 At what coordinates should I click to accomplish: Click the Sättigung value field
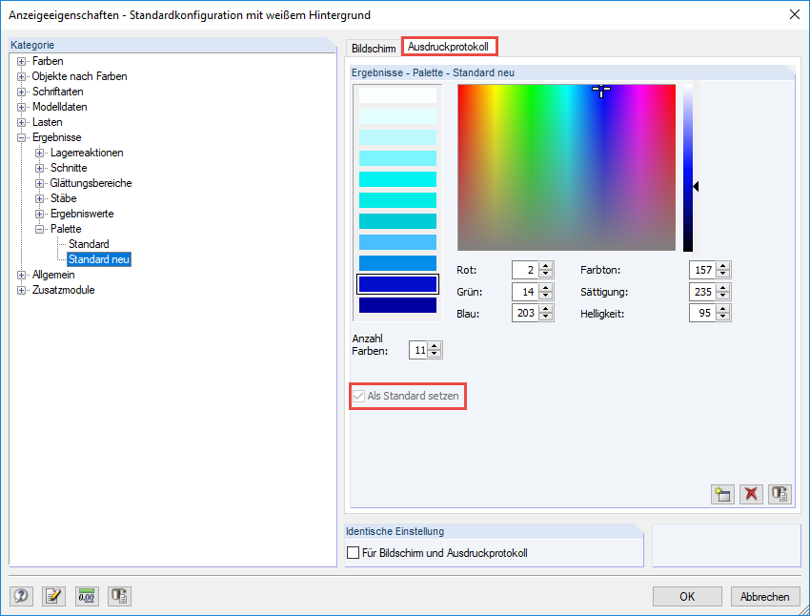[702, 292]
